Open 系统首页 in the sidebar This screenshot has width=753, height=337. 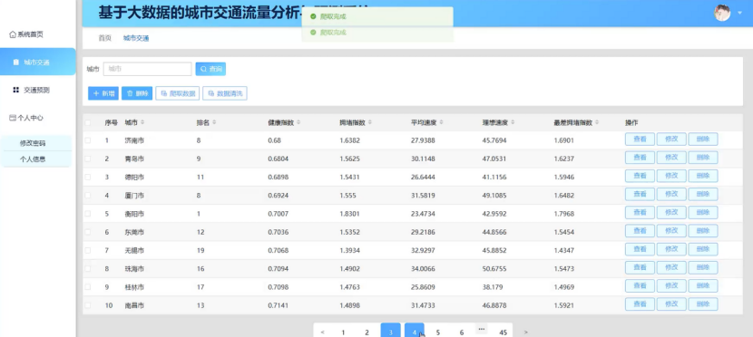[x=26, y=34]
